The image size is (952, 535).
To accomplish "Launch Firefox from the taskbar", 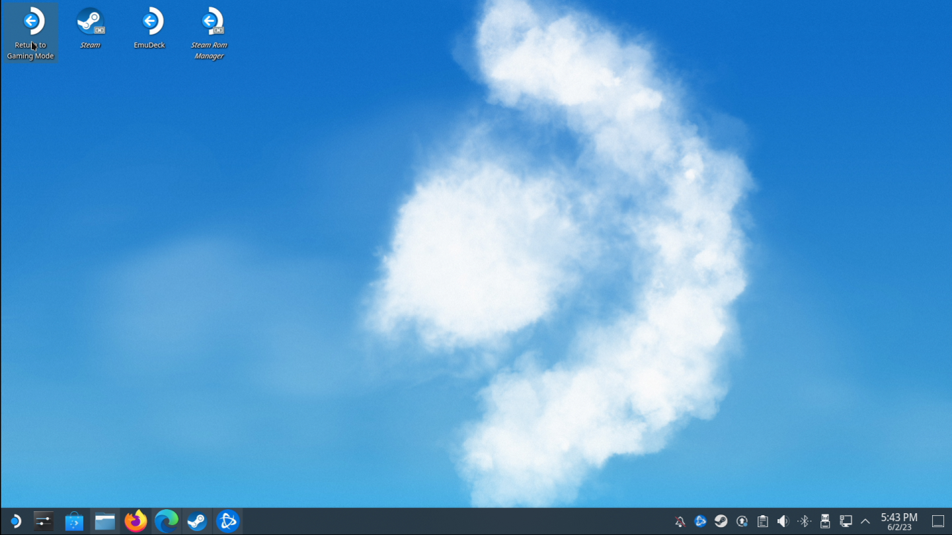I will click(x=136, y=522).
